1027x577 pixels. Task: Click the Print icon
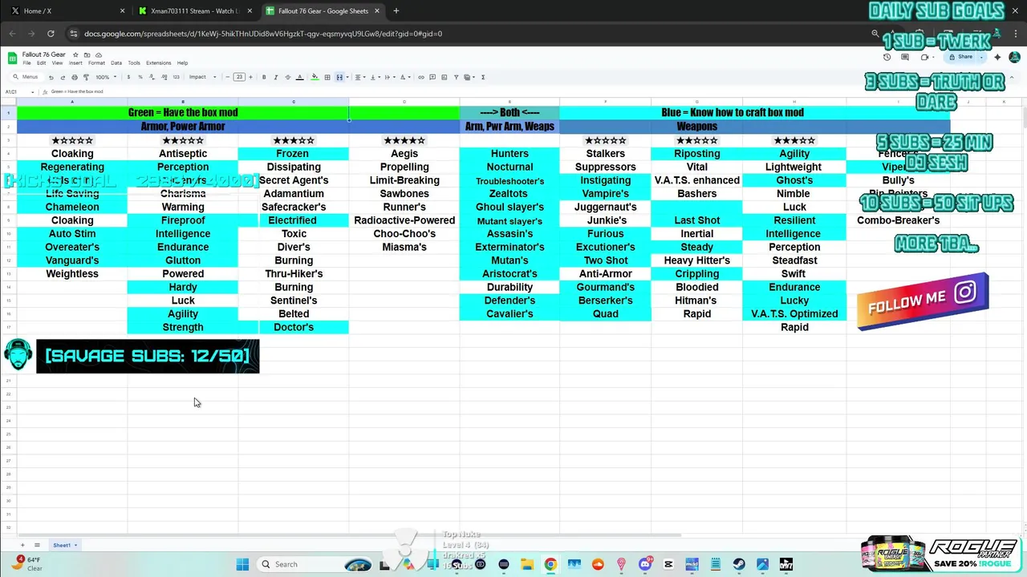point(75,77)
